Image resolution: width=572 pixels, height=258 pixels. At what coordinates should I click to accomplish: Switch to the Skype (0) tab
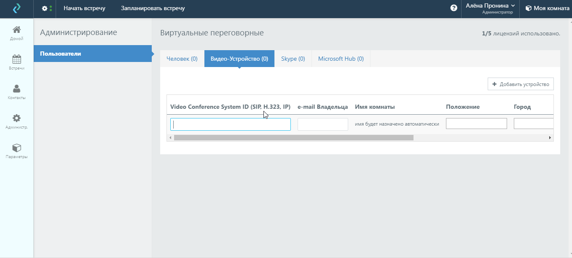(293, 59)
